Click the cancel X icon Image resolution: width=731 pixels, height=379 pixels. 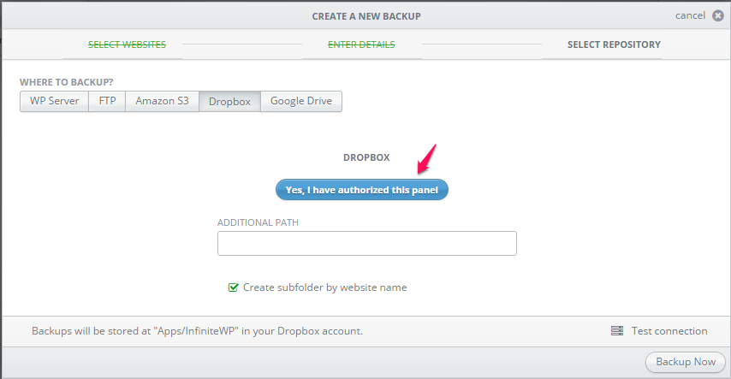[718, 16]
